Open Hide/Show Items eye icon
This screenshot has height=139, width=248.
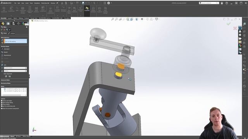[x=142, y=19]
